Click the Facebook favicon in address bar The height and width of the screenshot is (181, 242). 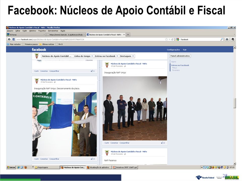(x=14, y=39)
